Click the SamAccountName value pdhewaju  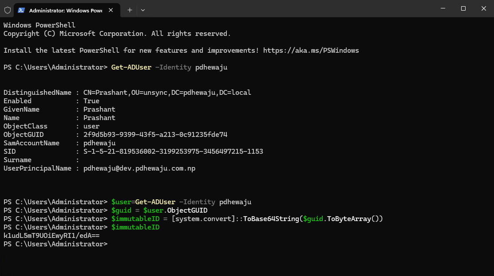point(99,143)
